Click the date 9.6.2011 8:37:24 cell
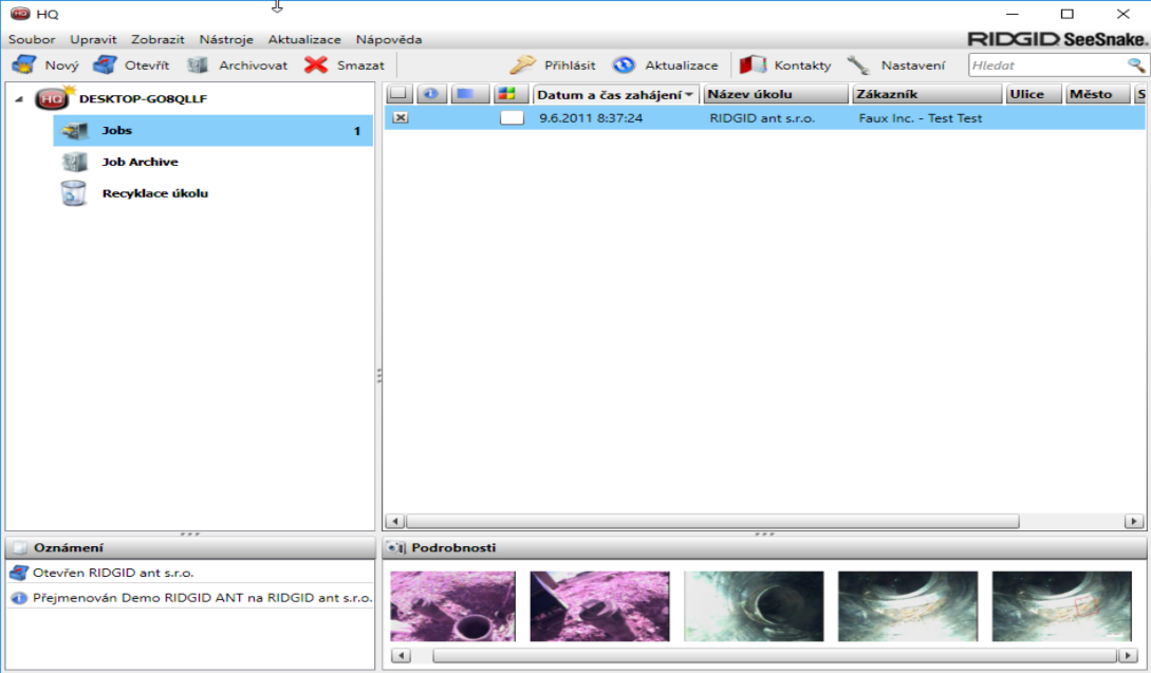Image resolution: width=1151 pixels, height=673 pixels. 591,118
